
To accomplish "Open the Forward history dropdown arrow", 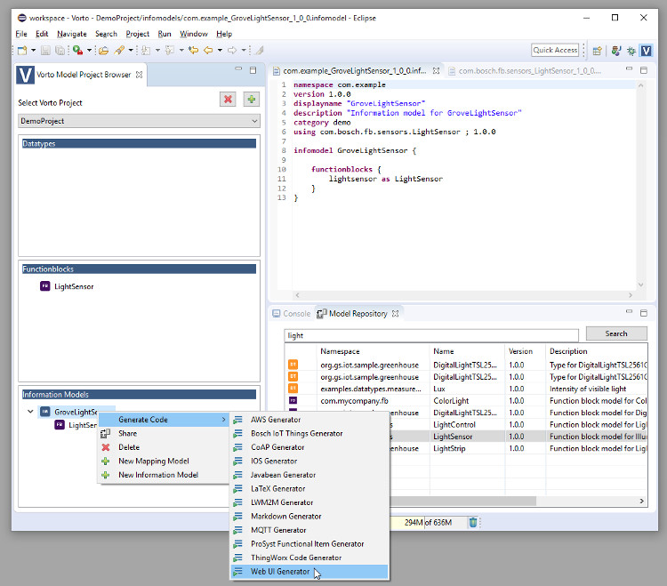I will pyautogui.click(x=244, y=51).
